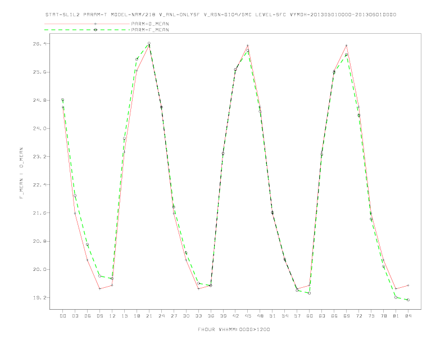Click the 06 x-axis hour label

88,316
